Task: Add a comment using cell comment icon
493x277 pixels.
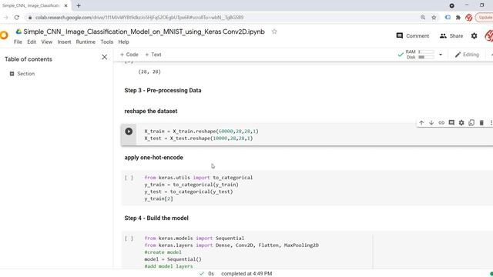Action: coord(451,123)
